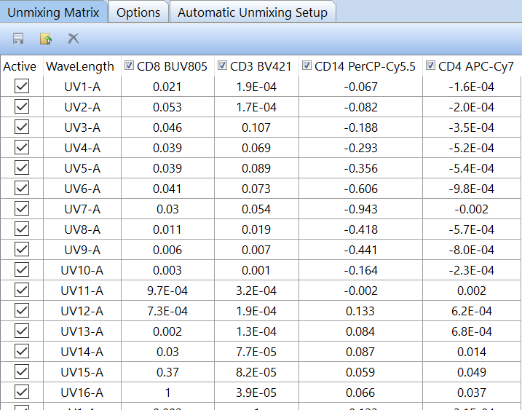Uncheck Active for the UV9-A row

tap(22, 249)
